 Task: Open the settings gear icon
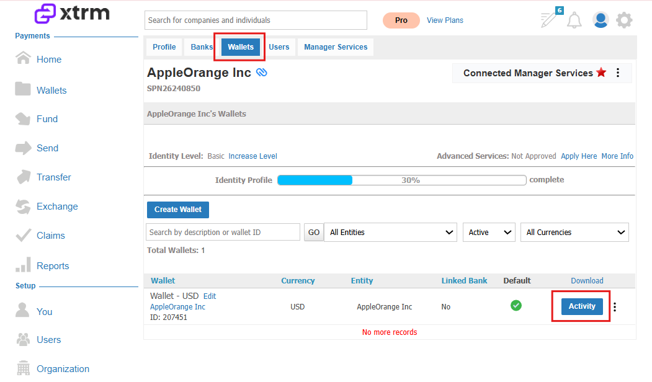(624, 20)
